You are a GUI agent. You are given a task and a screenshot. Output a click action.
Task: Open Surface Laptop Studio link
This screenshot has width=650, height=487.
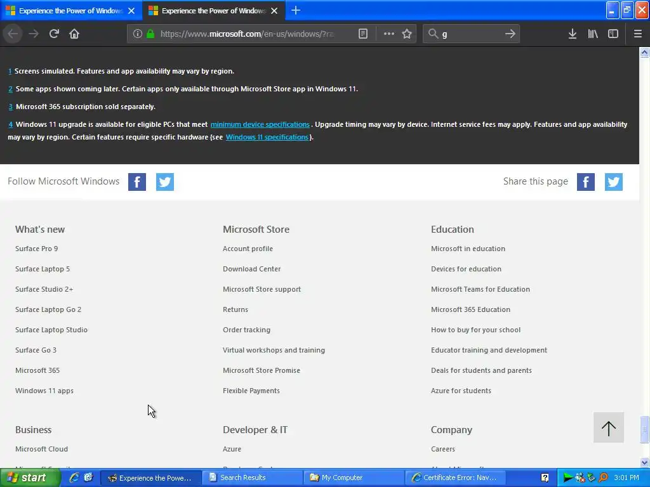[51, 330]
